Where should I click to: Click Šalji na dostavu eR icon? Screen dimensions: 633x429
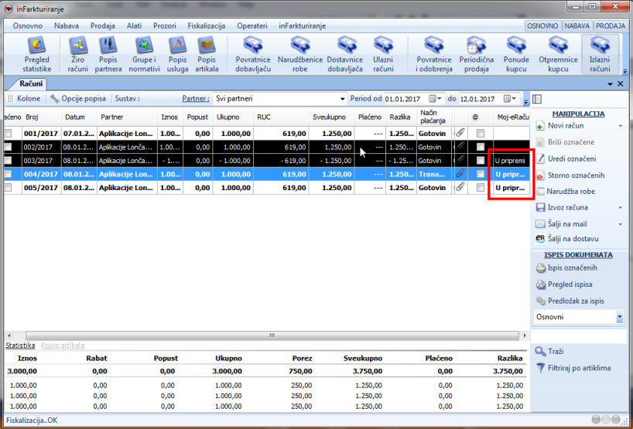pos(540,239)
